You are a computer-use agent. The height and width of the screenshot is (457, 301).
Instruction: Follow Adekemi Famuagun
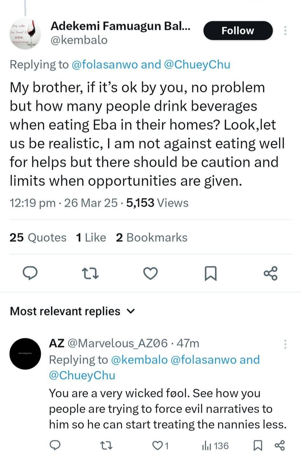pos(238,31)
